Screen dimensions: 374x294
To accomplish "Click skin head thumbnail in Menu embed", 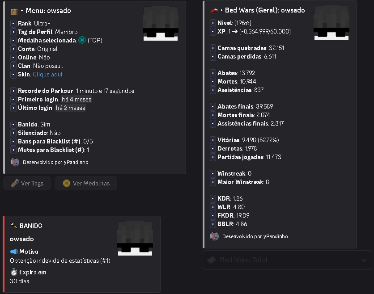I will click(161, 23).
